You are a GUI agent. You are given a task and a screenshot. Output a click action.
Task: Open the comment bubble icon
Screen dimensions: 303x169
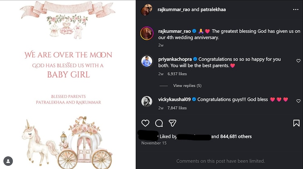point(159,123)
